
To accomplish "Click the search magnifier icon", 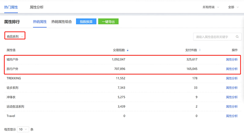I will click(237, 37).
